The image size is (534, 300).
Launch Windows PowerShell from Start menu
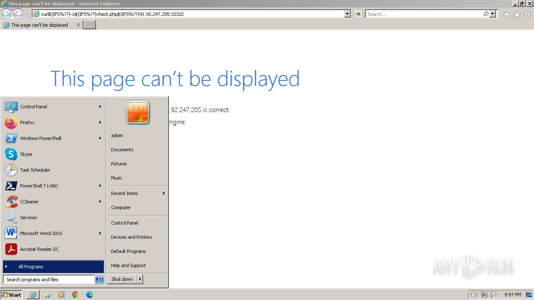pos(53,138)
